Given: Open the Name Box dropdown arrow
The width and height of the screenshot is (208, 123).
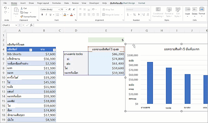Looking at the screenshot, I should [16, 25].
